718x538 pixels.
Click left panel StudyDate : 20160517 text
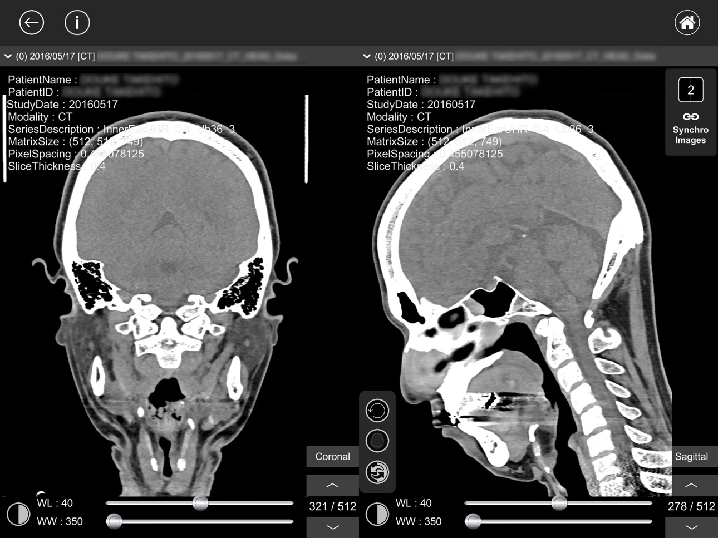coord(62,105)
